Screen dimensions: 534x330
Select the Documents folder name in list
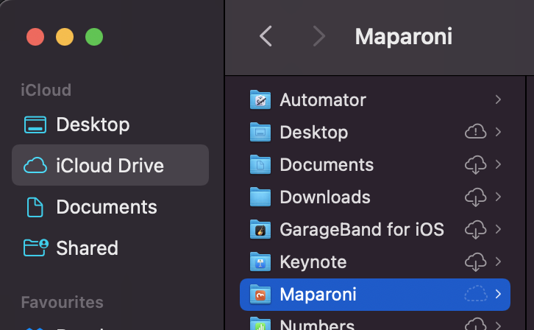coord(327,165)
